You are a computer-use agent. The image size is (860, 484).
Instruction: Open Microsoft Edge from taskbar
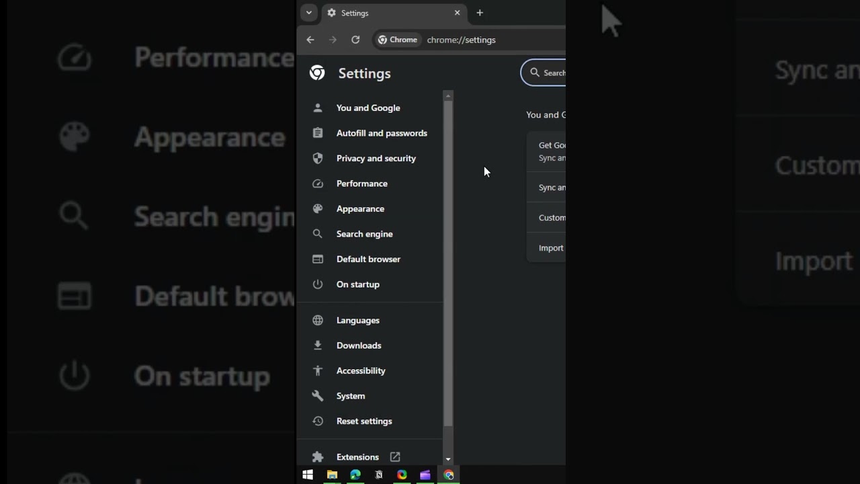355,475
